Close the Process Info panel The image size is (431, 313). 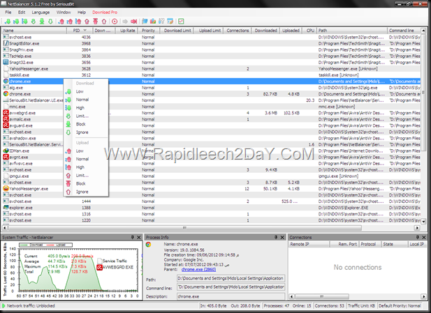point(282,237)
